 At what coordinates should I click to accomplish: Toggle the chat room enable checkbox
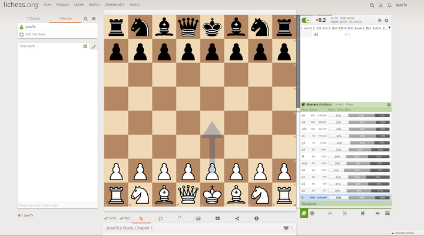85,46
